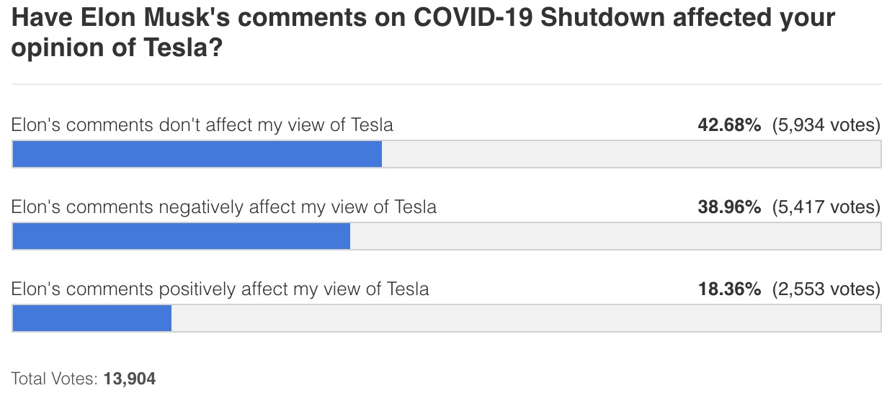Select "Elon's comments negatively affect" label
The height and width of the screenshot is (393, 892).
pos(224,207)
